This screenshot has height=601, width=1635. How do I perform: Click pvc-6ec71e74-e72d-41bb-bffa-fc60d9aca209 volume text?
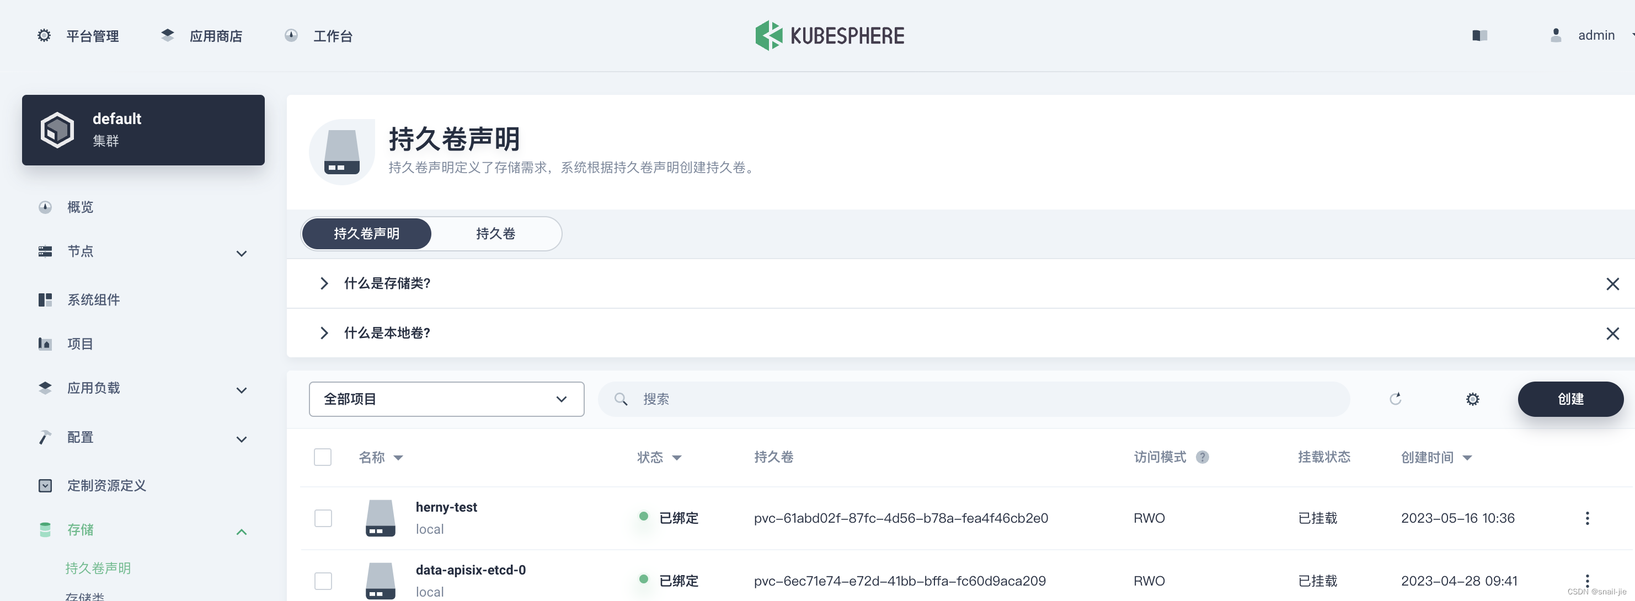click(899, 581)
